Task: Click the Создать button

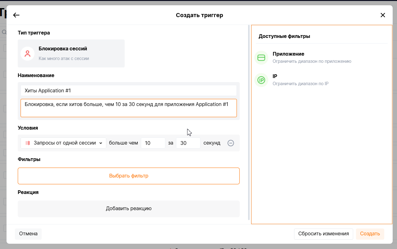Action: pos(370,234)
